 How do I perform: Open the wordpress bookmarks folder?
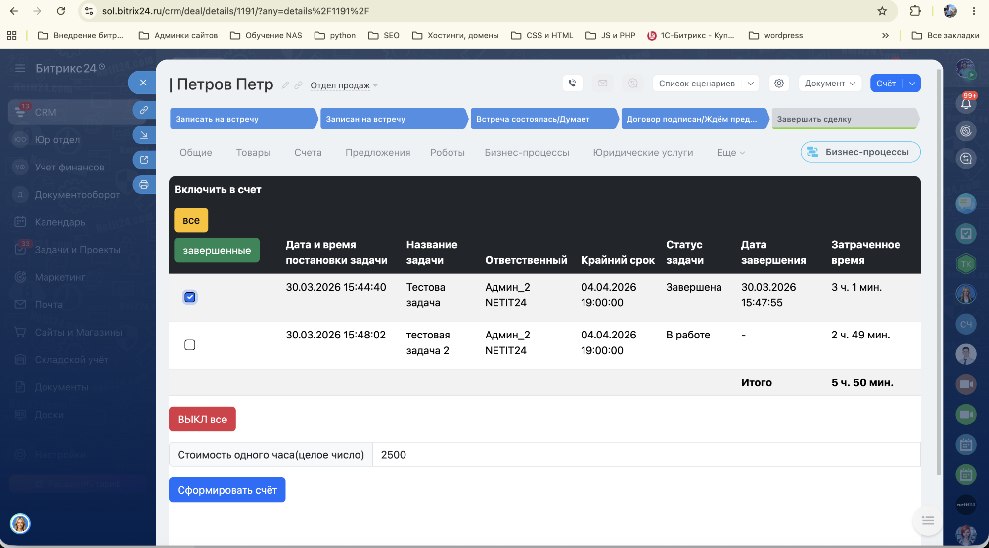tap(776, 35)
